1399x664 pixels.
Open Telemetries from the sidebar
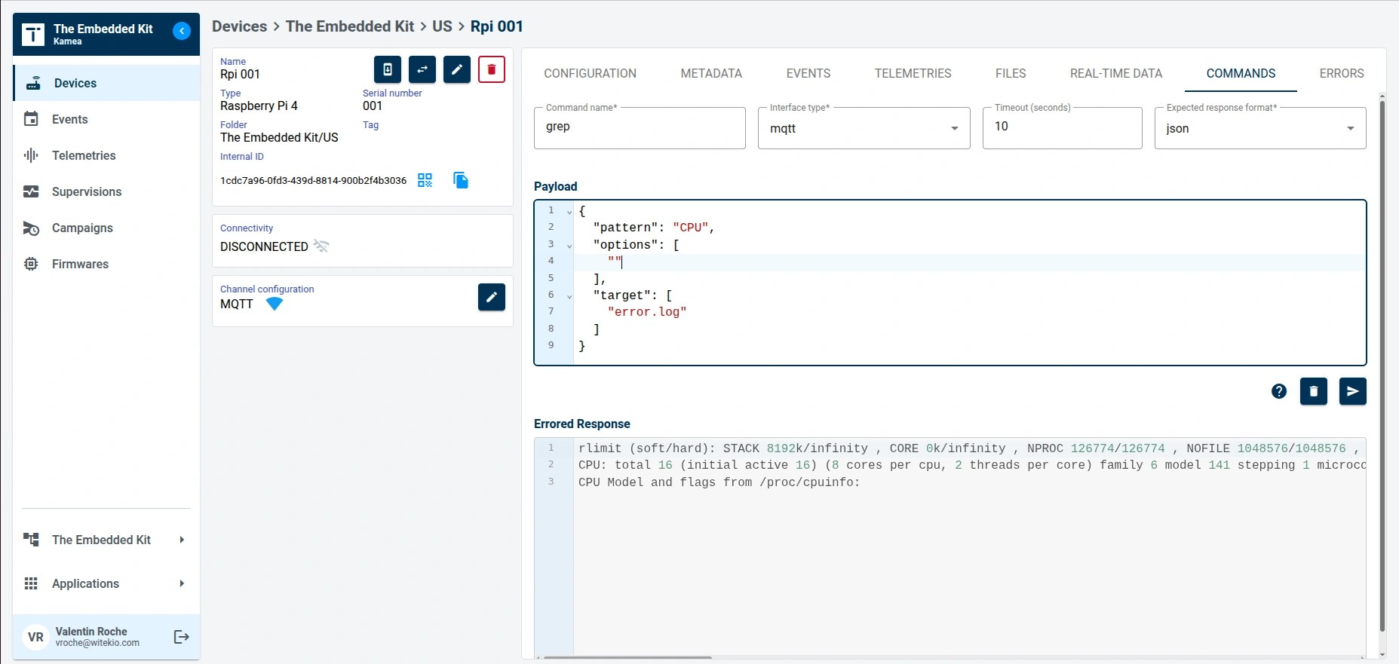(x=106, y=155)
